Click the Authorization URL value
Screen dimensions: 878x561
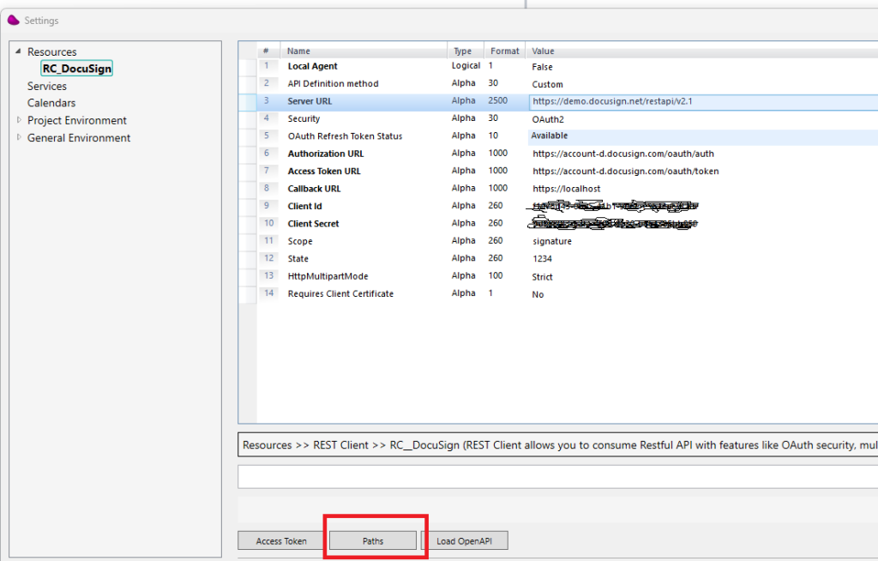point(623,154)
